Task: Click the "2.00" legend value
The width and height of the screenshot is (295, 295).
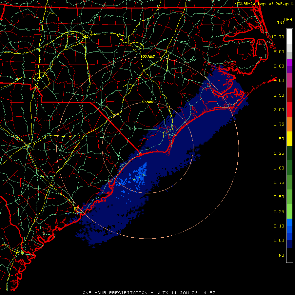Action: pos(279,110)
